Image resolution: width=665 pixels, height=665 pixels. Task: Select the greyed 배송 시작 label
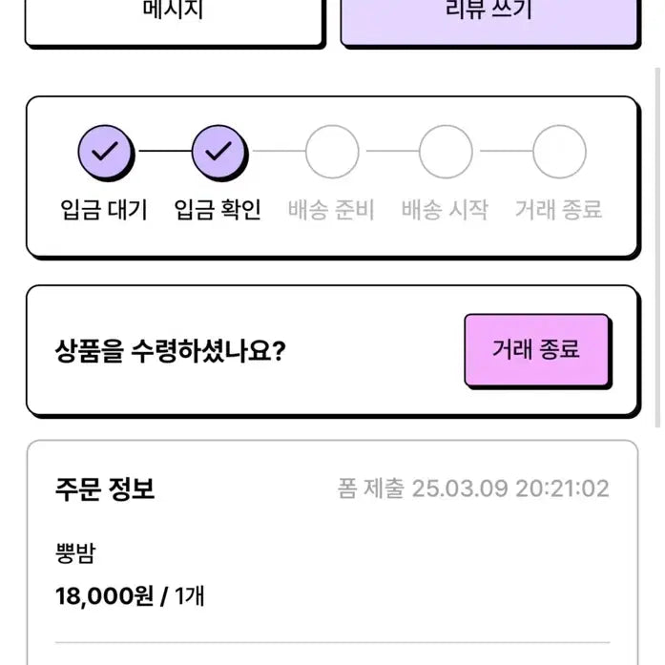[446, 210]
